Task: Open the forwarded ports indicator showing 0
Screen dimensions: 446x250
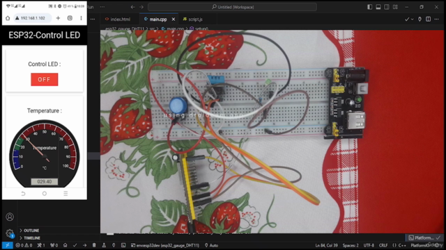Action: pos(54,245)
